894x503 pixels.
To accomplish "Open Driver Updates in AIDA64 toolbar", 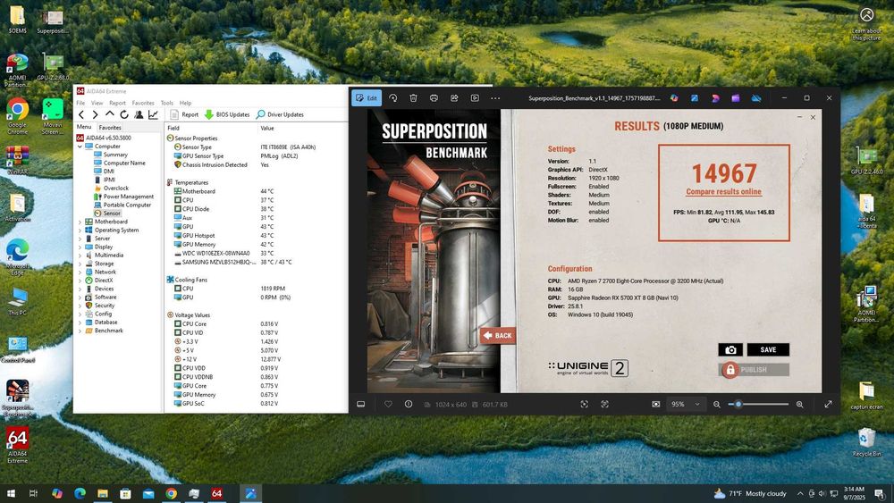I will (x=280, y=114).
